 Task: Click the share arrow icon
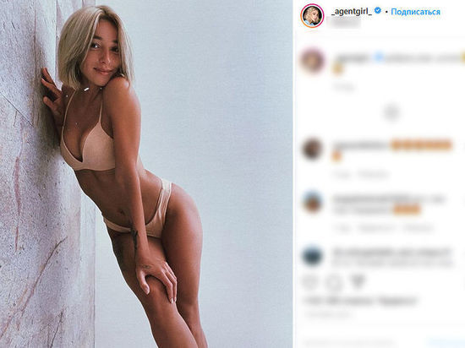click(358, 282)
